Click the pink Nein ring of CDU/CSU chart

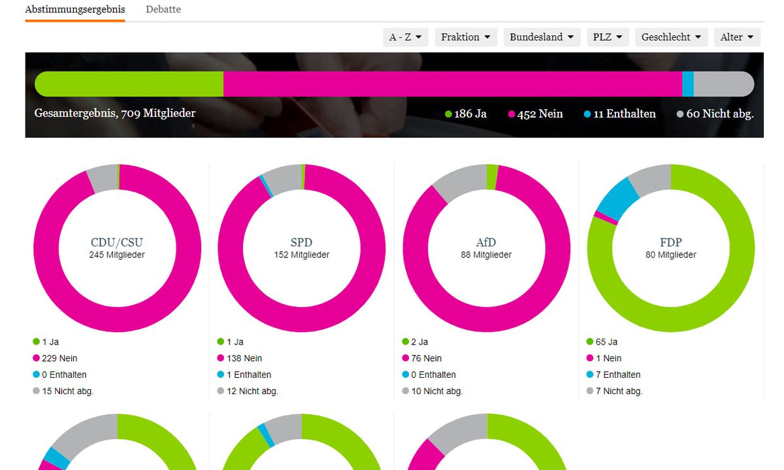[x=118, y=319]
